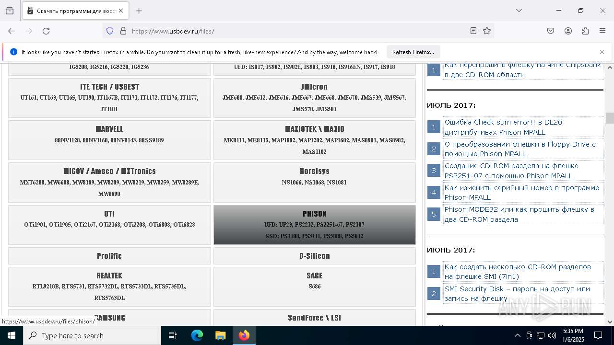Open network tray icon
Viewport: 614px width, 345px height.
pyautogui.click(x=541, y=335)
